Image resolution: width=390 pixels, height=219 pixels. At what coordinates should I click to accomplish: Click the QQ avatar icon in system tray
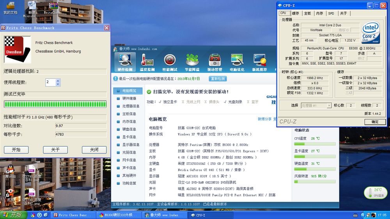pos(374,215)
